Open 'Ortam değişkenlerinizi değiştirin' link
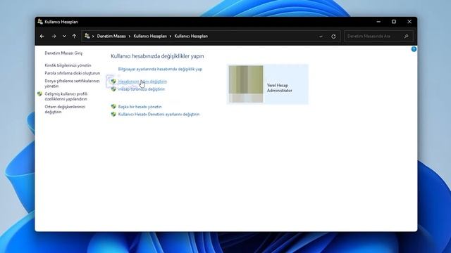451x253 pixels. tap(65, 110)
